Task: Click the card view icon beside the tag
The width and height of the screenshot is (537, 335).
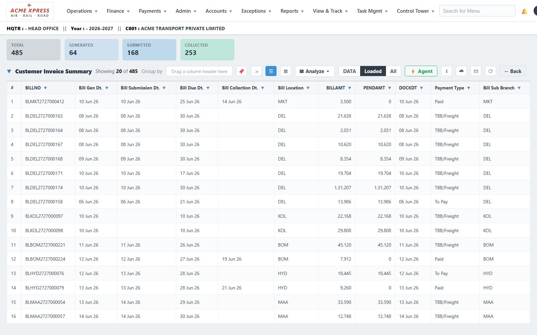Action: (256, 71)
